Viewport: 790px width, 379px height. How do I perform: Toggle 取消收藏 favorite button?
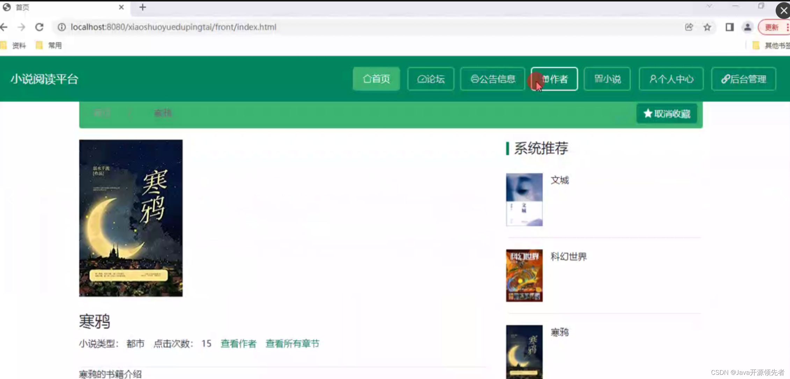coord(667,114)
